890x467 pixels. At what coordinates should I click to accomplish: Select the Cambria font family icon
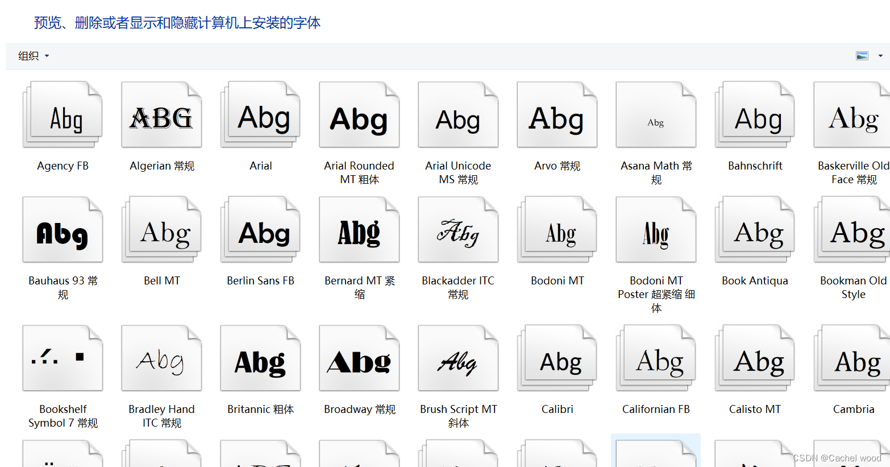coord(852,358)
